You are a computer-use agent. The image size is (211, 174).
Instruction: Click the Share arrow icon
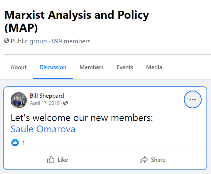pos(144,160)
